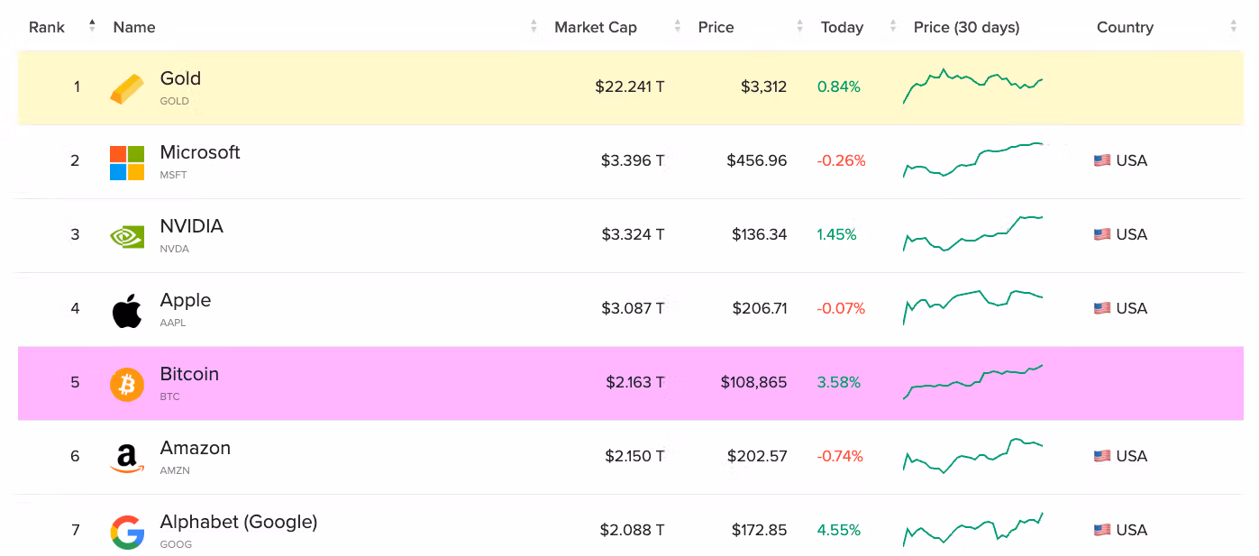Click the Amazon logo icon
Viewport: 1259px width, 556px height.
[x=127, y=458]
